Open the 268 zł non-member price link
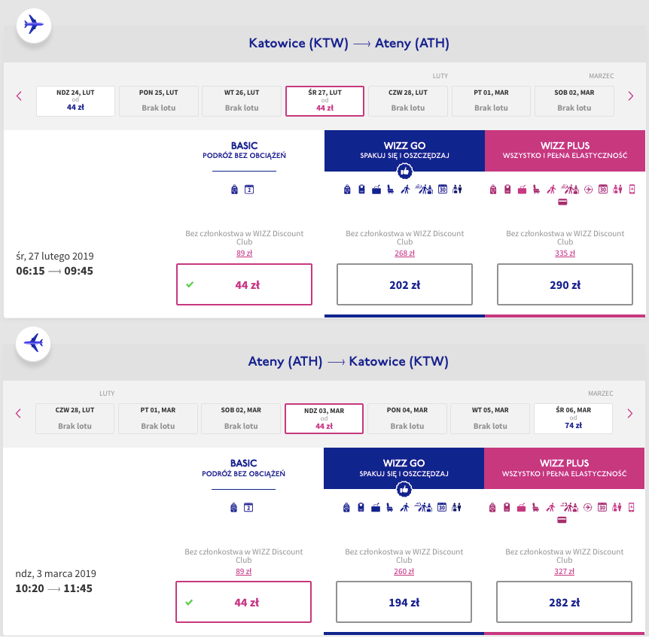 [x=404, y=254]
